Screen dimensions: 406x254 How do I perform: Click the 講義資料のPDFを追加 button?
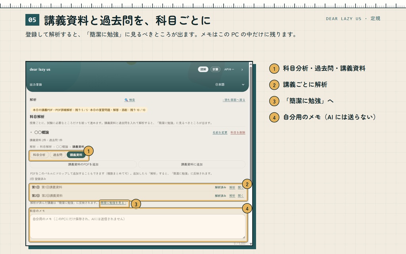(x=83, y=164)
